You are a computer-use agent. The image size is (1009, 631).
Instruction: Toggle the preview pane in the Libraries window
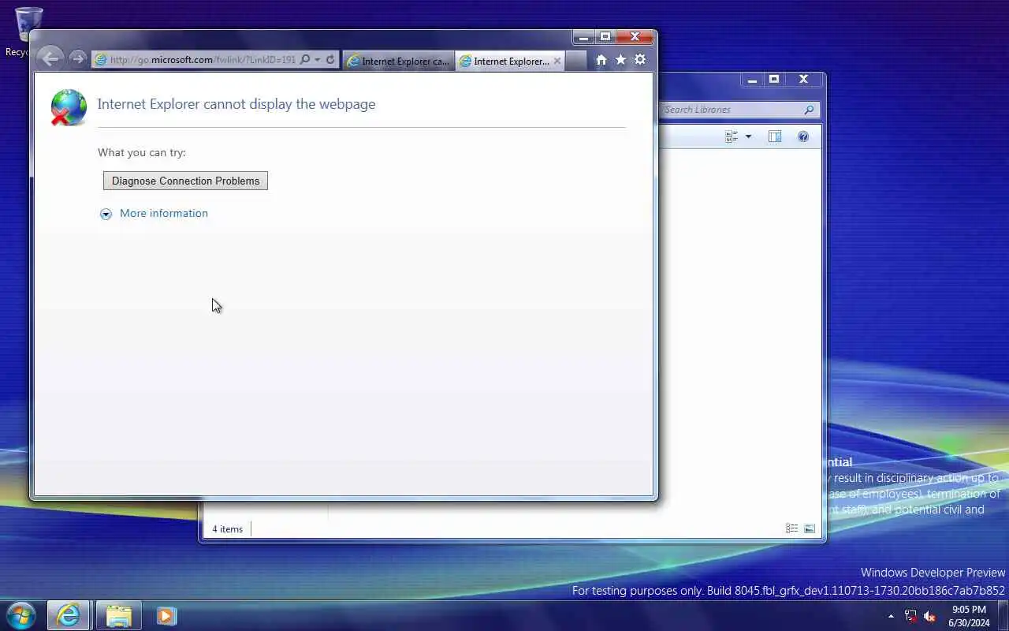tap(775, 136)
